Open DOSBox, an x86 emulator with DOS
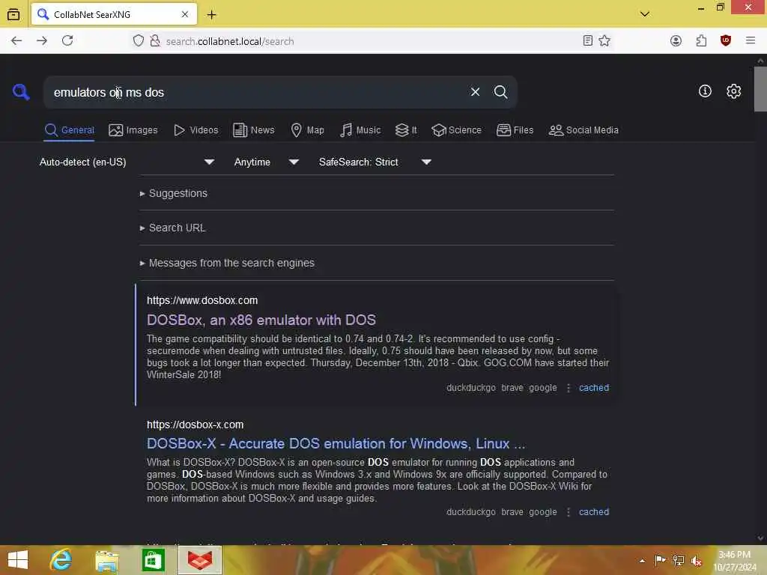The height and width of the screenshot is (575, 767). (261, 320)
